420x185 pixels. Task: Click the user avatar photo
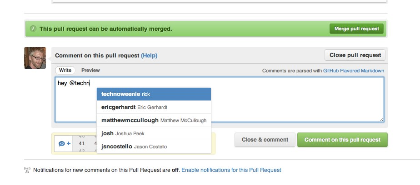35,58
